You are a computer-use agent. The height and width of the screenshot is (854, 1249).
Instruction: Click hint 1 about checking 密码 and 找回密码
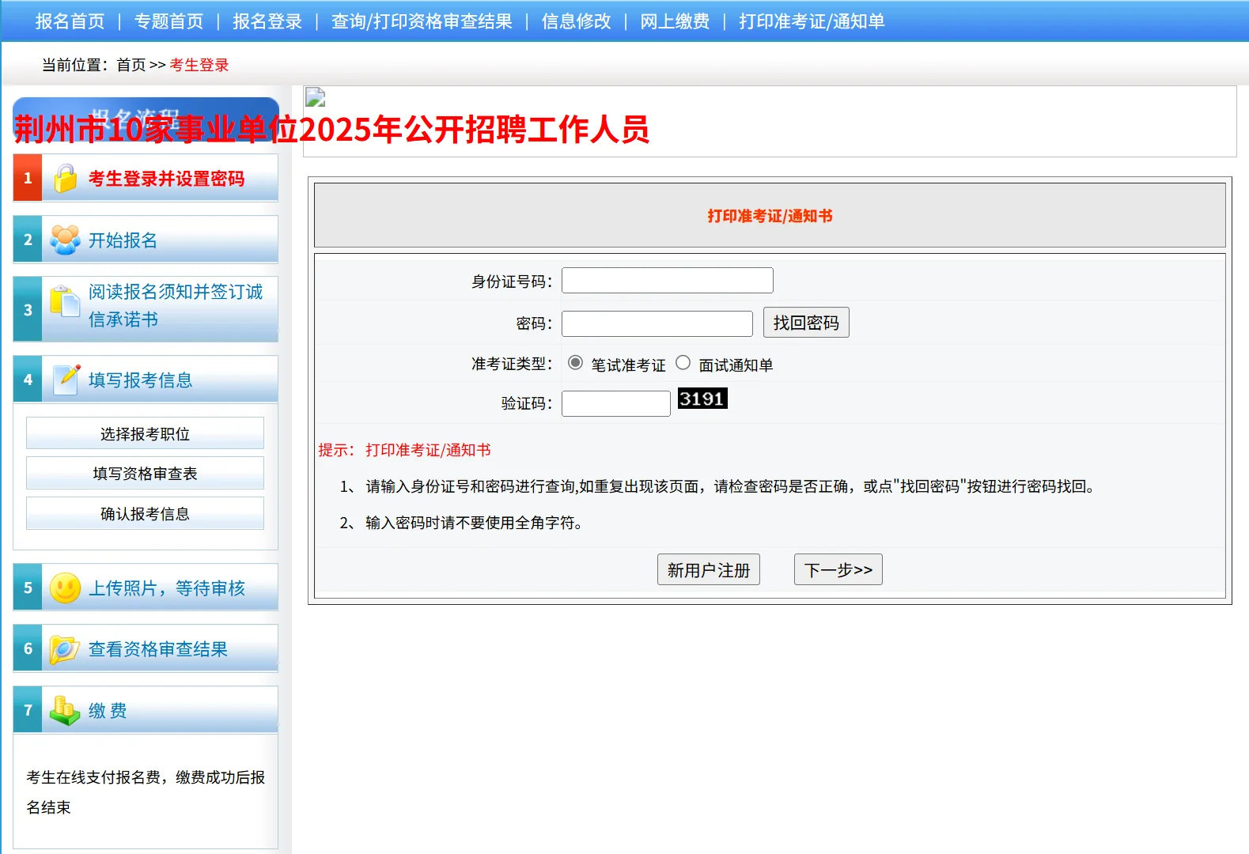719,486
